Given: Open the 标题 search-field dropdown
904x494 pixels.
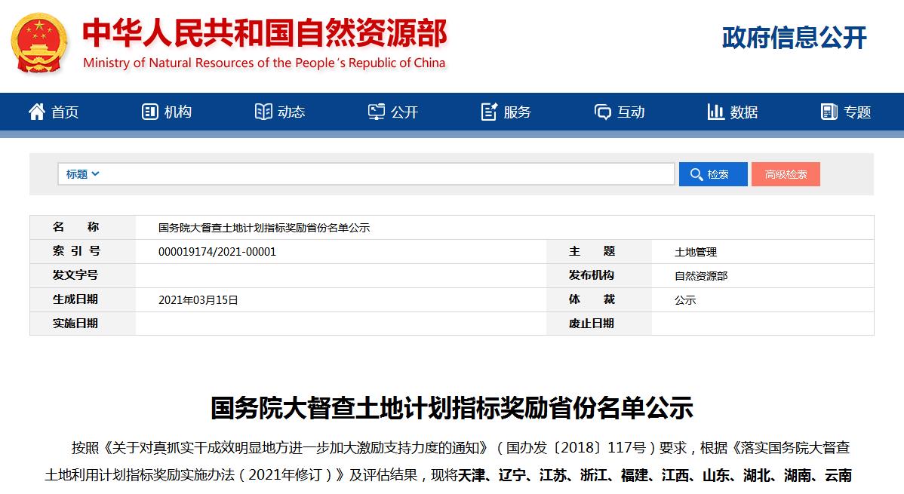Looking at the screenshot, I should pyautogui.click(x=82, y=174).
